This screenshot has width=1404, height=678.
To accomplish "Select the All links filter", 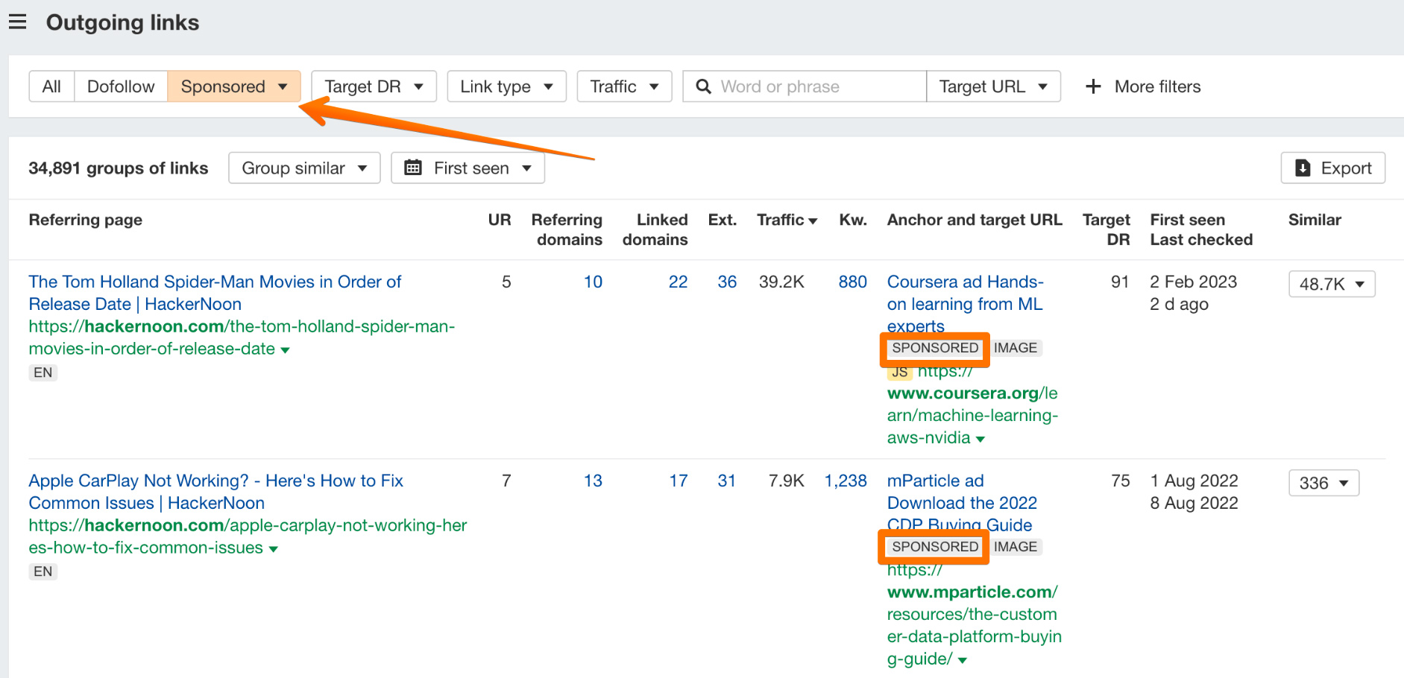I will coord(51,86).
